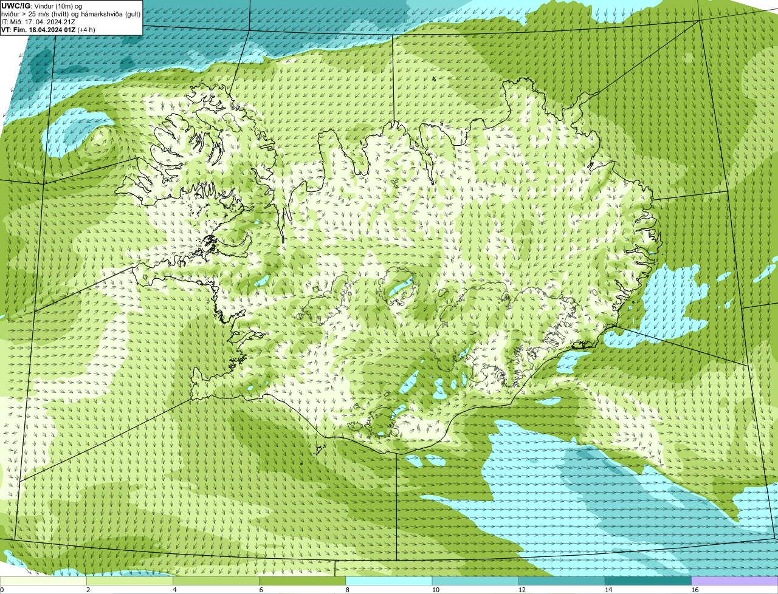
Task: Click the 4–6 m/s green legend swatch
Action: coord(216,581)
